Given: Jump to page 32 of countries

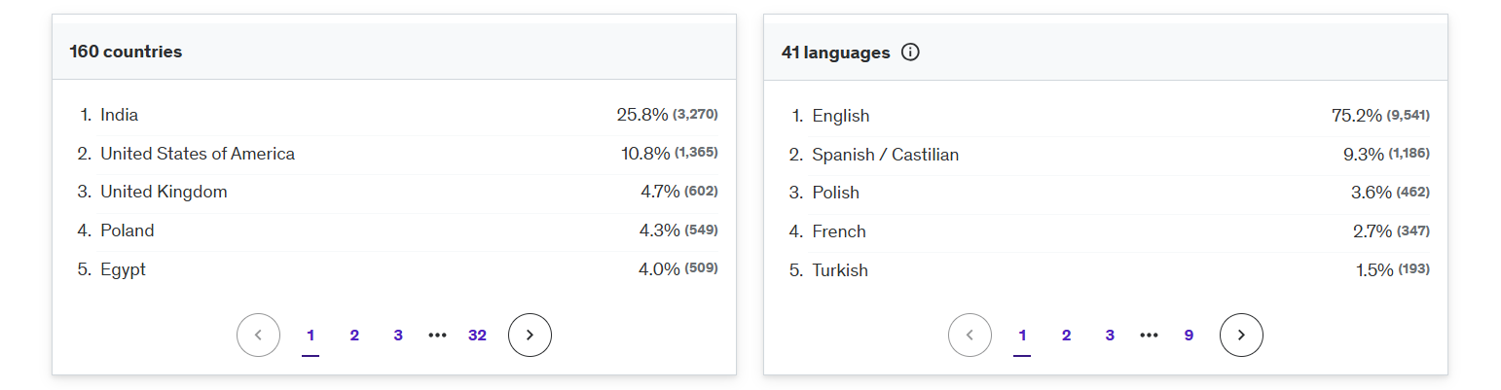Looking at the screenshot, I should pyautogui.click(x=477, y=336).
